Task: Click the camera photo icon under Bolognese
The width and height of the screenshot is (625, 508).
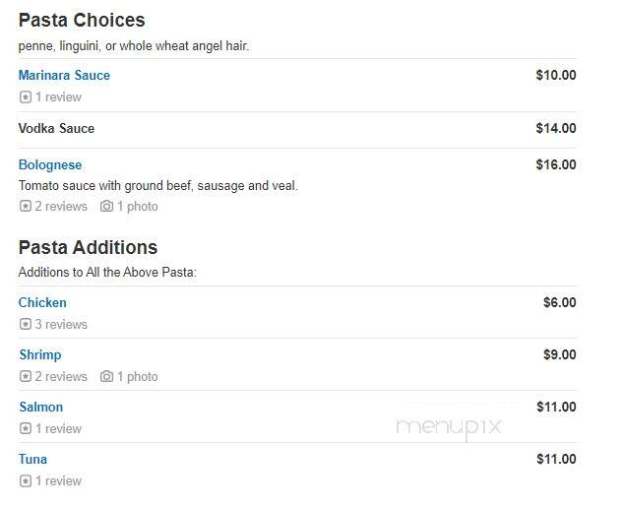Action: (x=106, y=206)
